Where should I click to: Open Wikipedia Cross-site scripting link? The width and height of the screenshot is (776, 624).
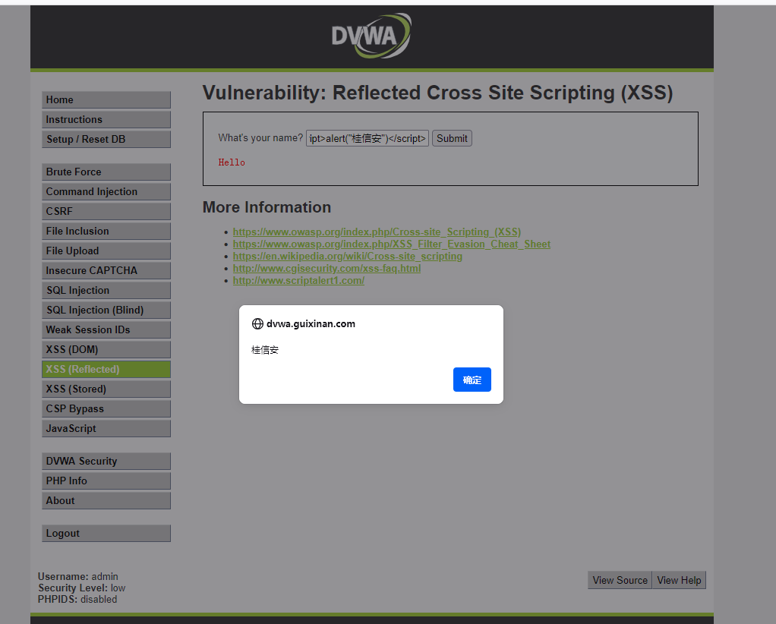pyautogui.click(x=347, y=257)
